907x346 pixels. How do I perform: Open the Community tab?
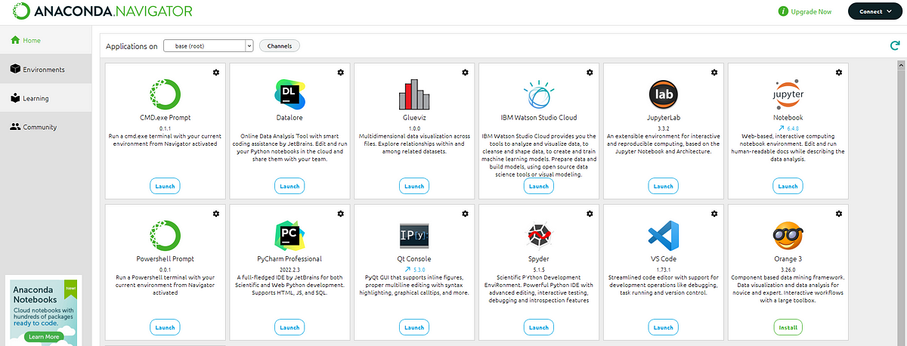(x=45, y=127)
